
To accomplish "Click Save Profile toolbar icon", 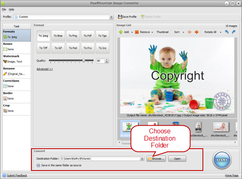I will click(x=120, y=17).
